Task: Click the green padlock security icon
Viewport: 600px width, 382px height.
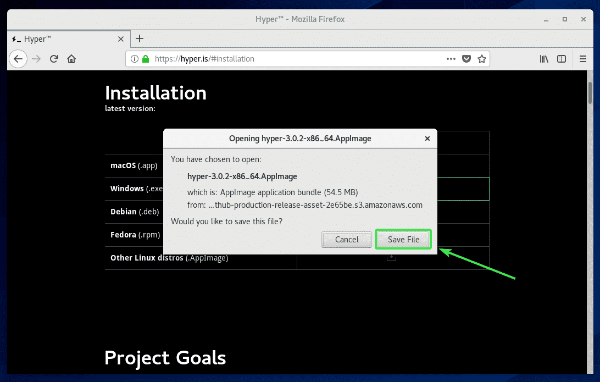Action: click(146, 59)
